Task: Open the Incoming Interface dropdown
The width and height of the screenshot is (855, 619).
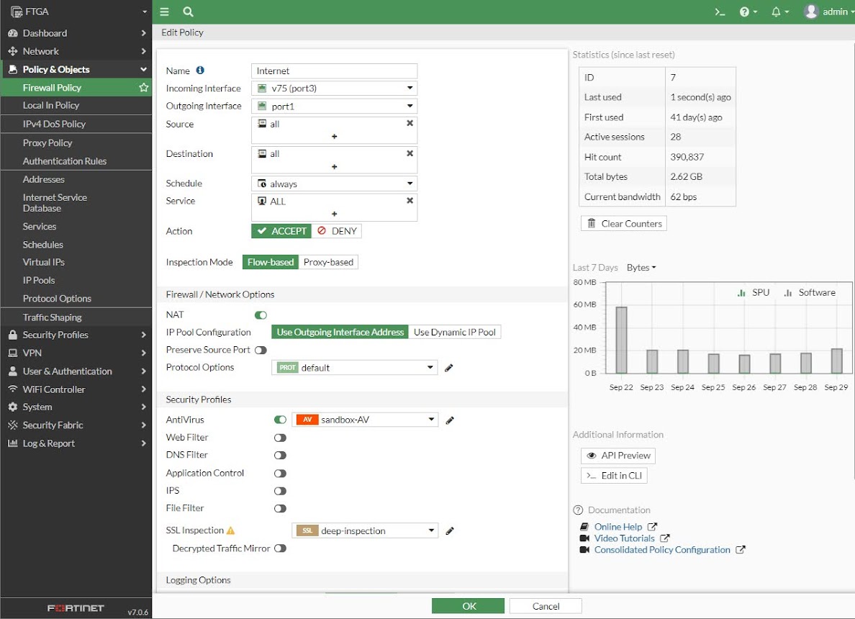Action: [x=334, y=89]
